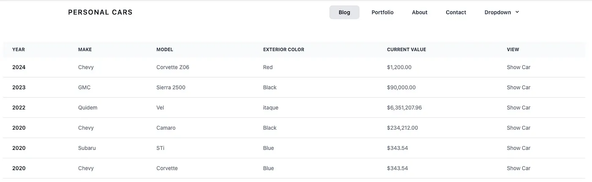Click the Dropdown chevron arrow
This screenshot has height=182, width=592.
(x=517, y=12)
